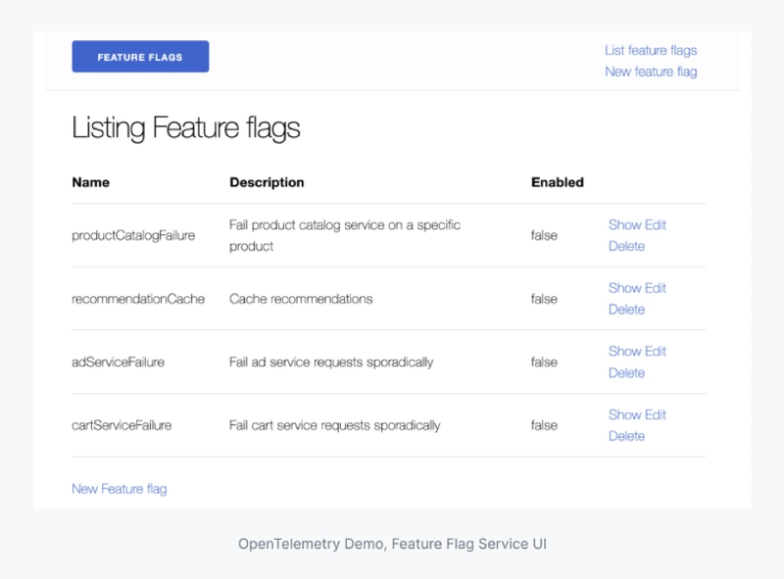Click the 'OpenTelemetry Demo' caption text

coord(392,544)
